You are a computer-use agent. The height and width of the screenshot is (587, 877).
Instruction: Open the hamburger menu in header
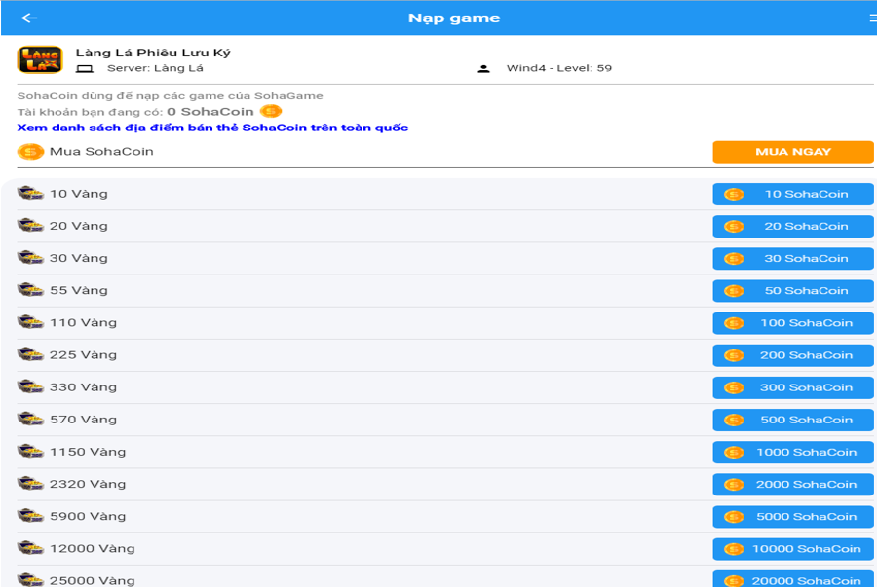tap(873, 18)
